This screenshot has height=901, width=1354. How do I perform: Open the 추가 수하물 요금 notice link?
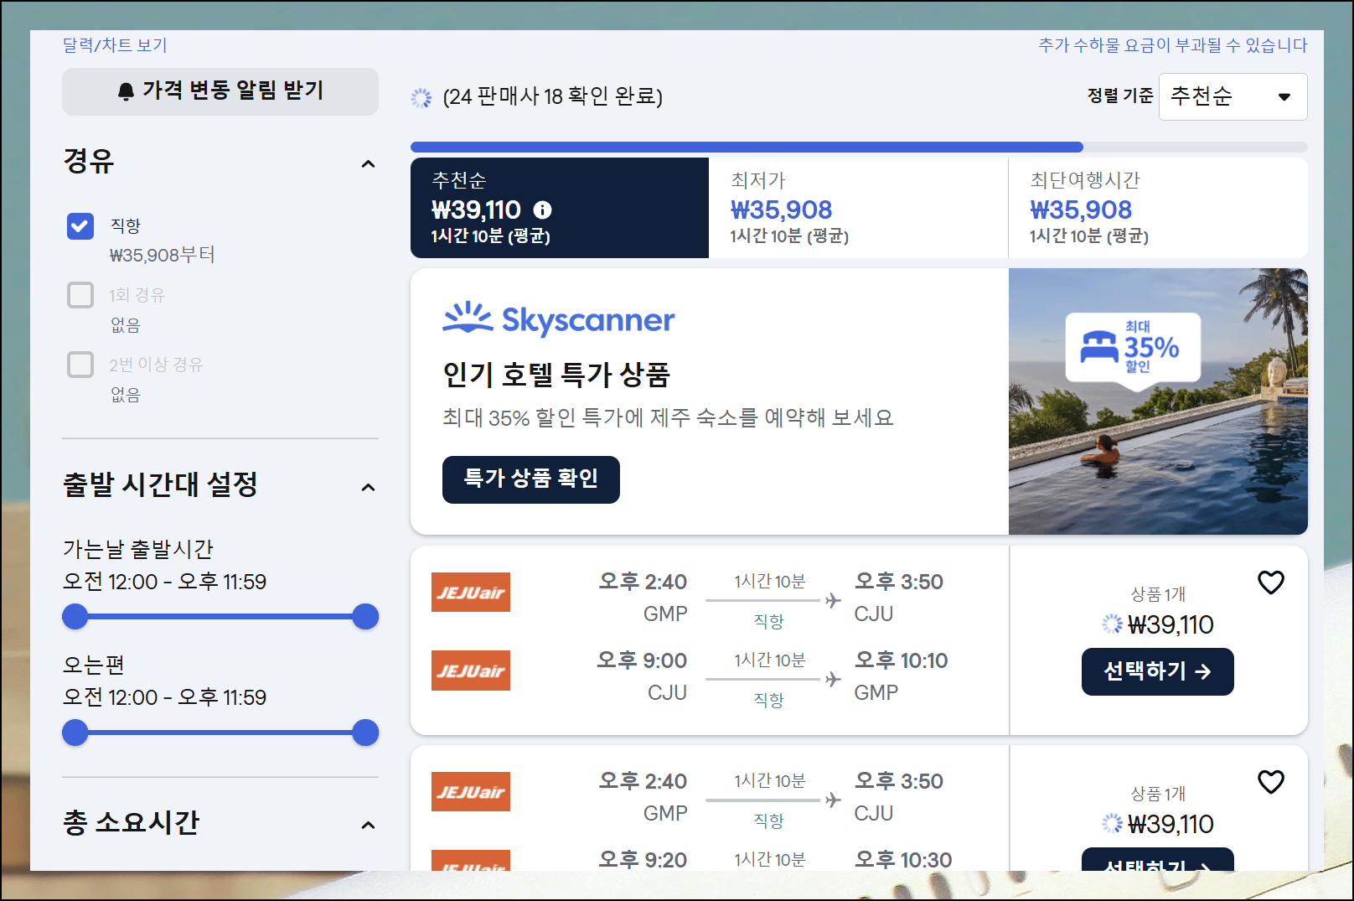coord(1173,45)
